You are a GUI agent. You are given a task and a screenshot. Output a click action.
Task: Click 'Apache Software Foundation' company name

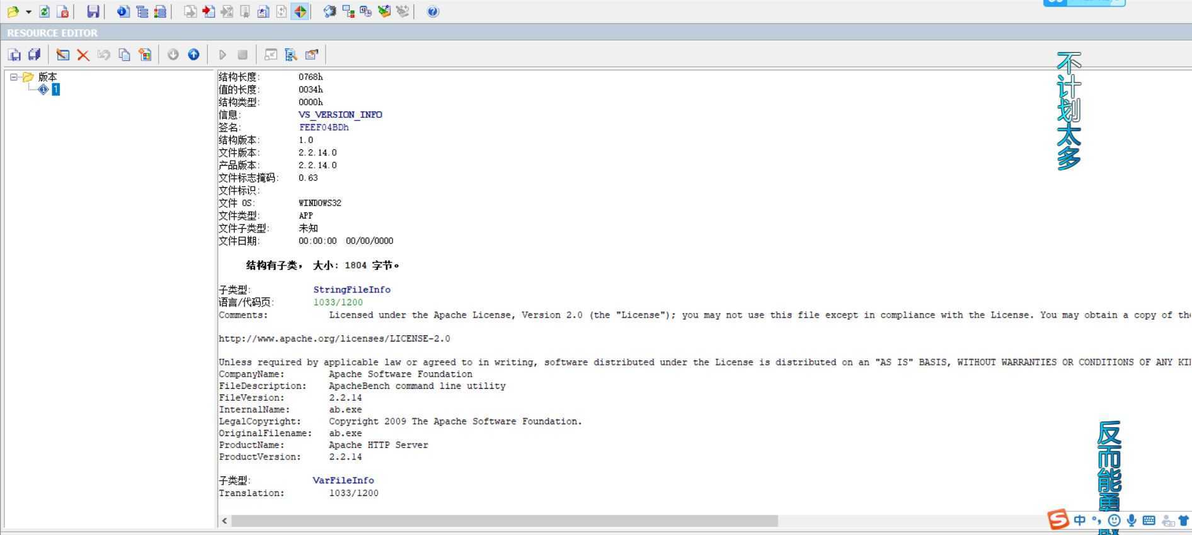(x=401, y=374)
